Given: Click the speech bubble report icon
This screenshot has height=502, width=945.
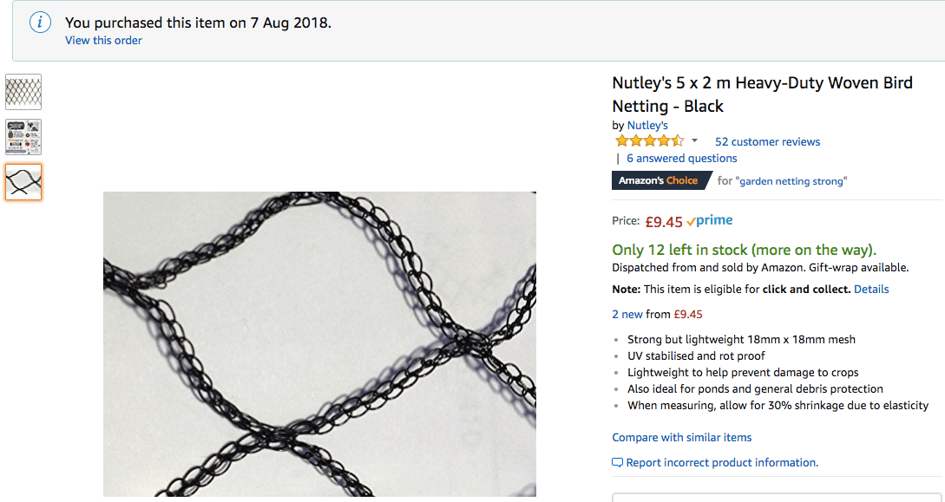Looking at the screenshot, I should pyautogui.click(x=617, y=463).
